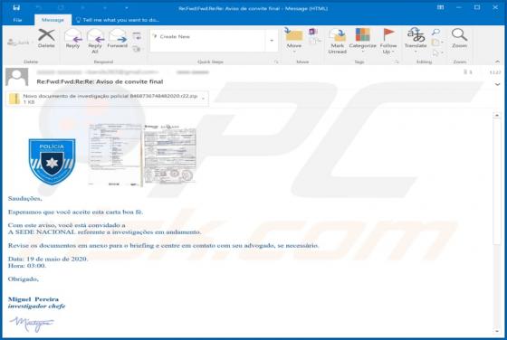
Task: Open the Categorize color menu
Action: pos(362,41)
